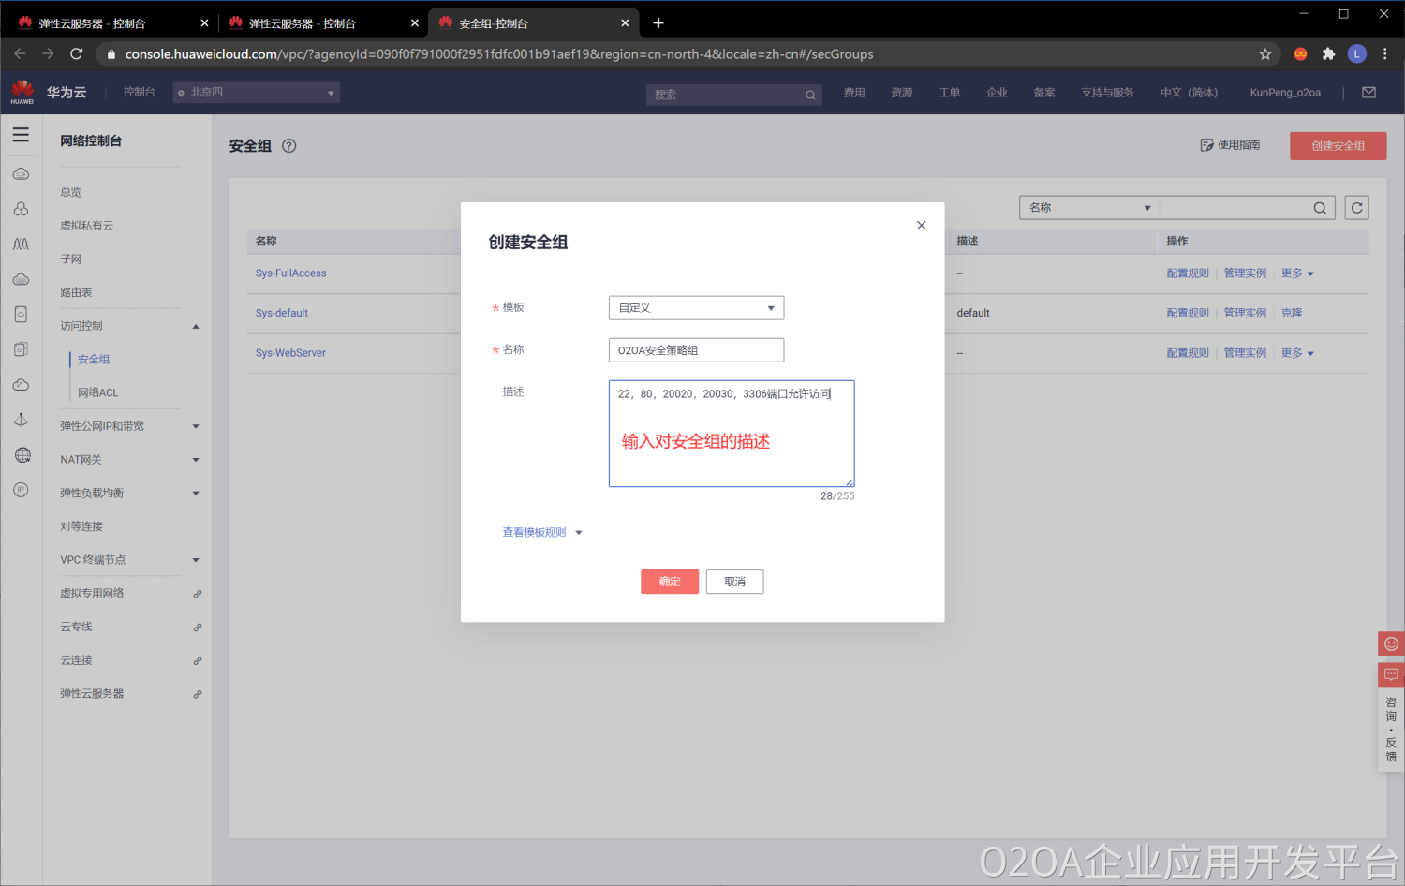The image size is (1405, 886).
Task: Select 网络ACL in the sidebar
Action: click(x=98, y=392)
